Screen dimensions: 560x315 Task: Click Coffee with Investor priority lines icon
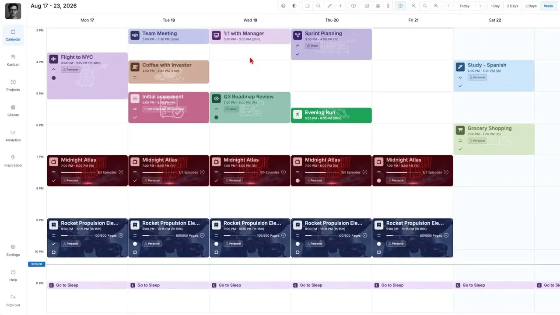click(x=135, y=77)
